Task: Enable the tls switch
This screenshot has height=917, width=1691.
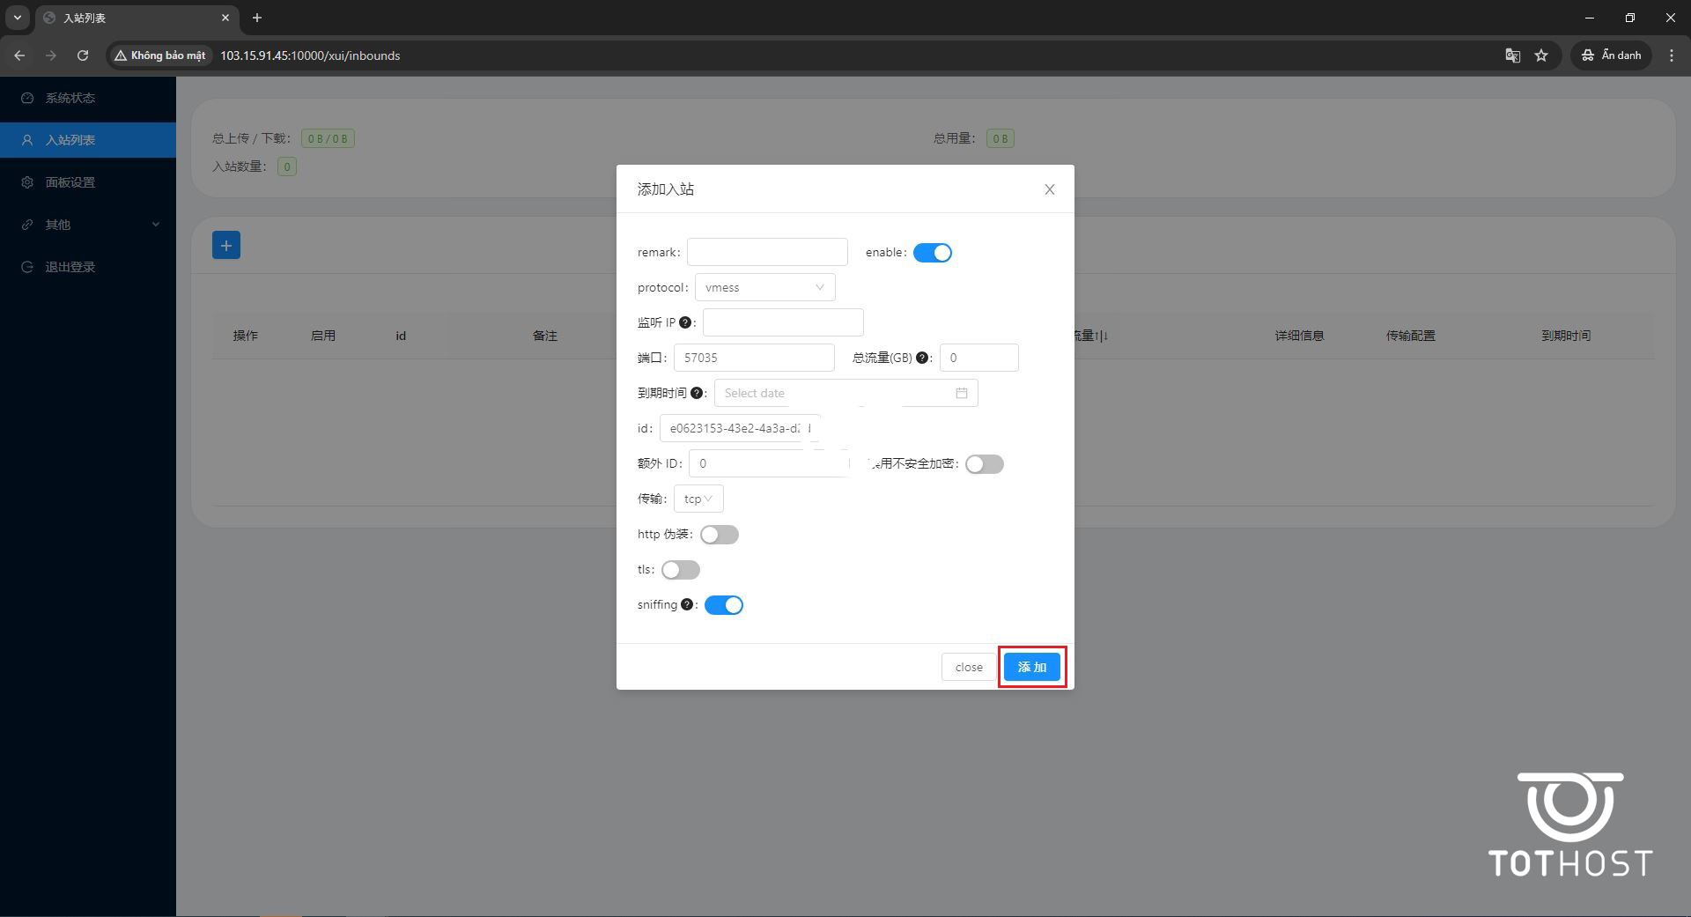Action: 680,570
